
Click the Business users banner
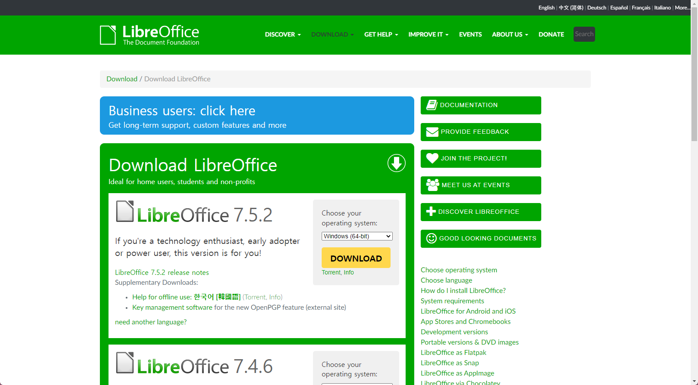257,115
